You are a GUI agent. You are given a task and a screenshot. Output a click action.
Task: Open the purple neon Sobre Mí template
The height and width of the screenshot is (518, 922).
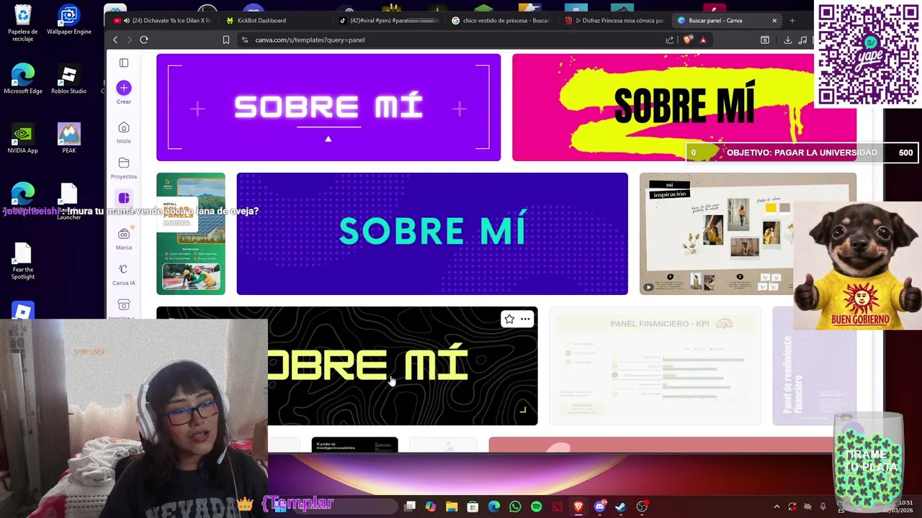328,107
